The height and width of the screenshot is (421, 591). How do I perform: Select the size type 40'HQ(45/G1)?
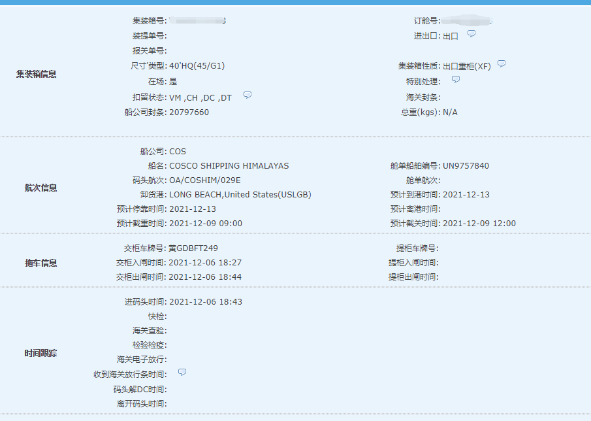(197, 66)
